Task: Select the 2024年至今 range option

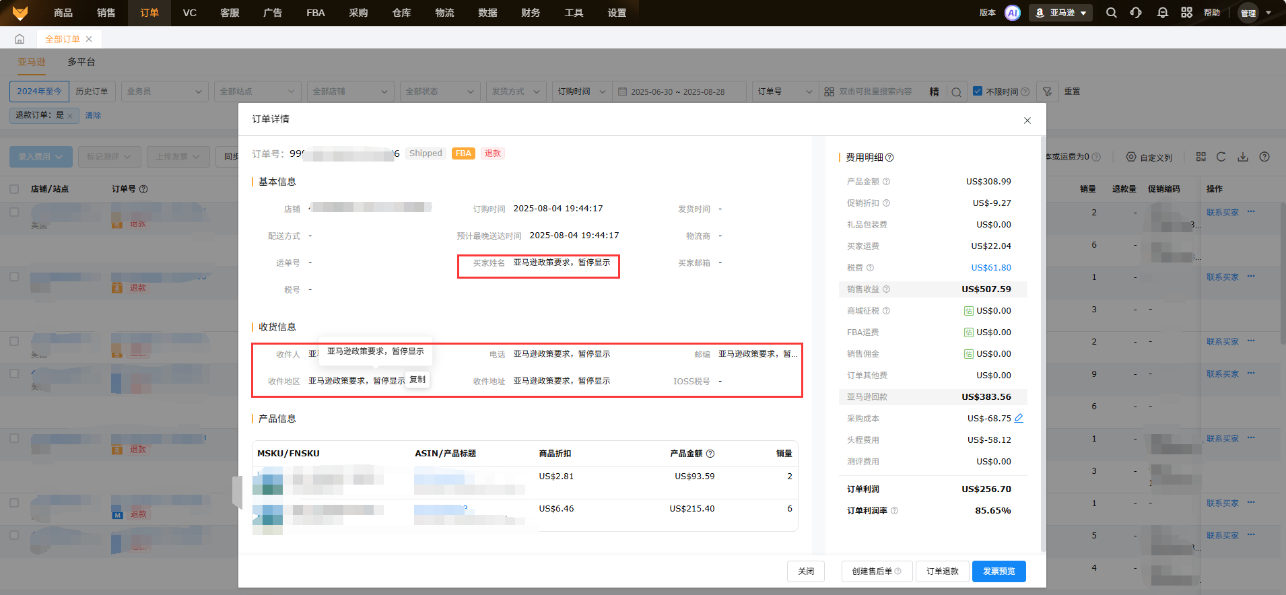Action: click(39, 92)
